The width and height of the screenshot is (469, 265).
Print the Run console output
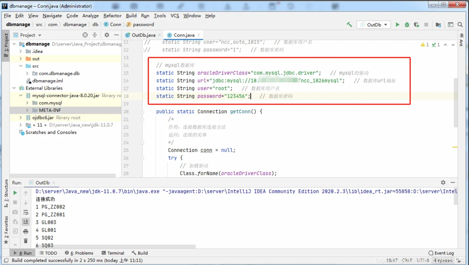click(26, 231)
